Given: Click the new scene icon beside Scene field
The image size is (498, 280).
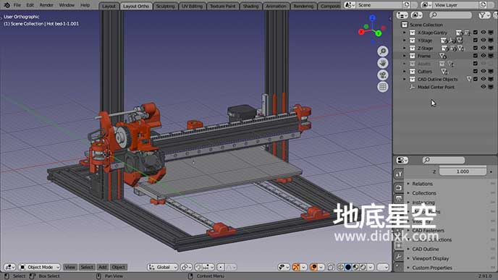Looking at the screenshot, I should pyautogui.click(x=406, y=5).
